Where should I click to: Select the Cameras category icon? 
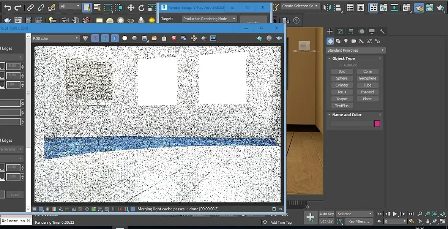coord(354,41)
